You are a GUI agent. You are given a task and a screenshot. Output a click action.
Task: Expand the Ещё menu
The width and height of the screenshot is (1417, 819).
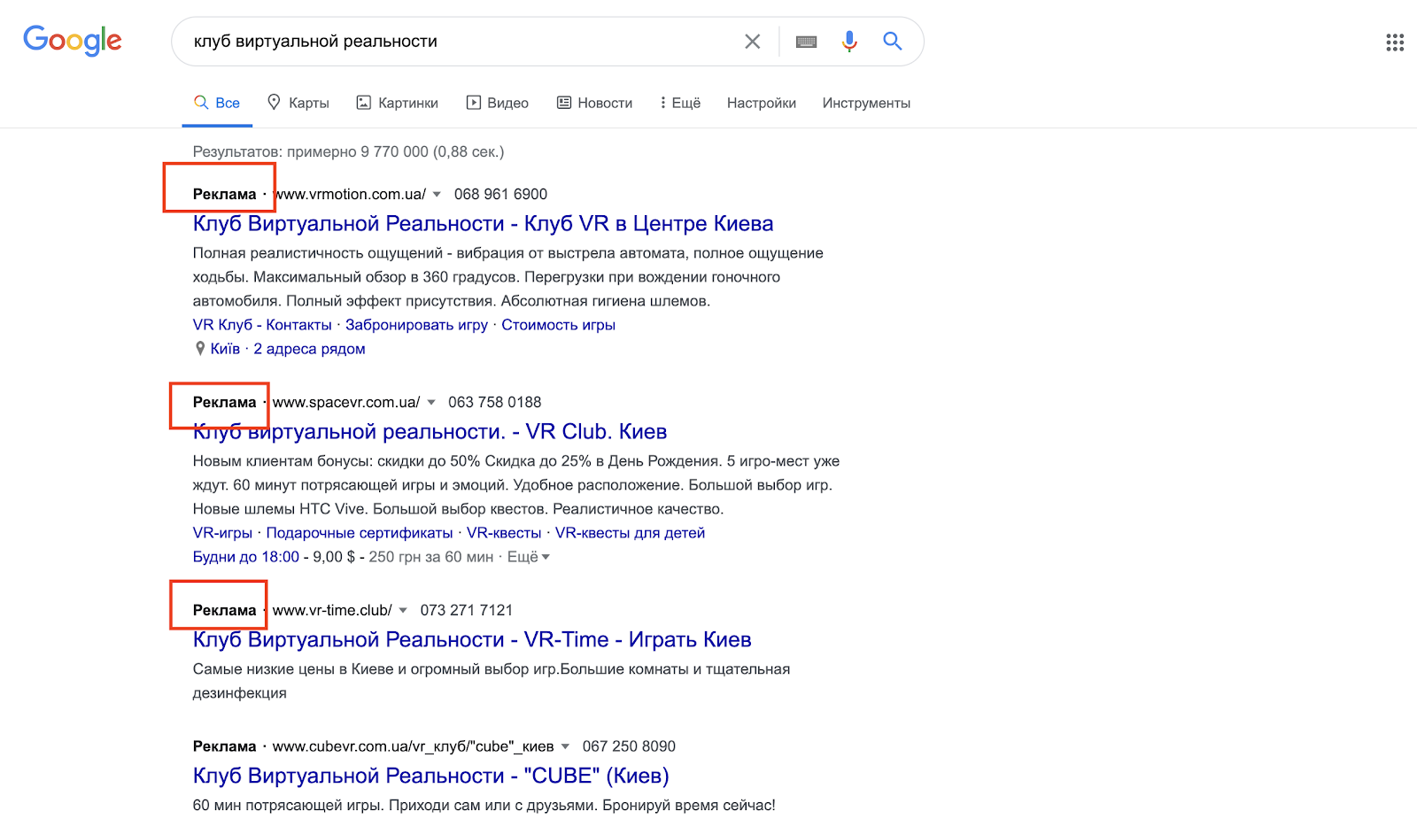point(679,103)
